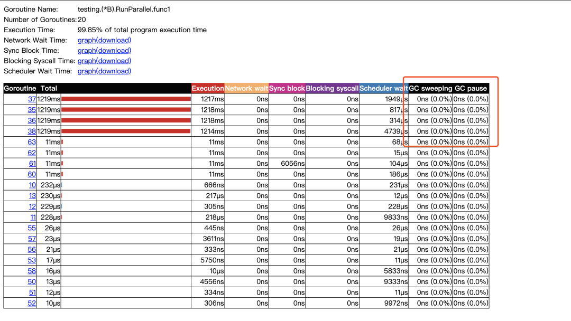Open goroutine 51 link
571x321 pixels.
tap(32, 292)
